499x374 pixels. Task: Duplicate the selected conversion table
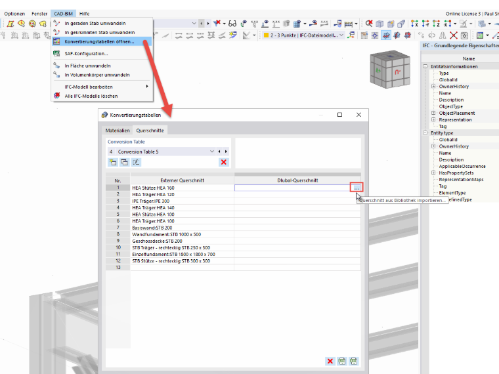coord(124,162)
